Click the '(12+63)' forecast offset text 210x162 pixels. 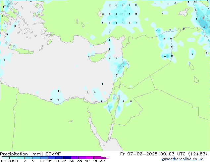click(x=198, y=154)
